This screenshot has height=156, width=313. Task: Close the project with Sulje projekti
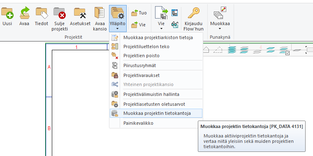[60, 19]
